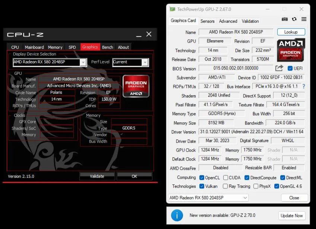Click the AMD CrossFire 'Disabled' value

coord(221,168)
